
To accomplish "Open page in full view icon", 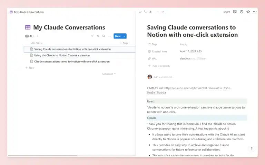I will [145, 12].
